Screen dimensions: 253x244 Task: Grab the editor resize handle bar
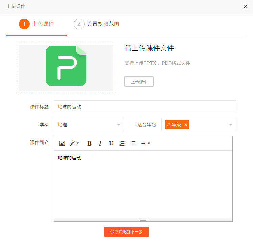tap(143, 220)
